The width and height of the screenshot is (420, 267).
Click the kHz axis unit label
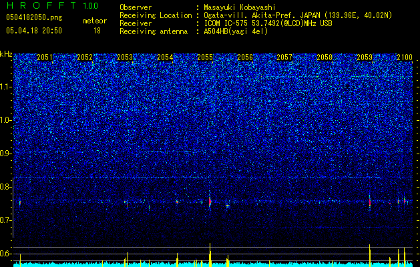click(6, 54)
